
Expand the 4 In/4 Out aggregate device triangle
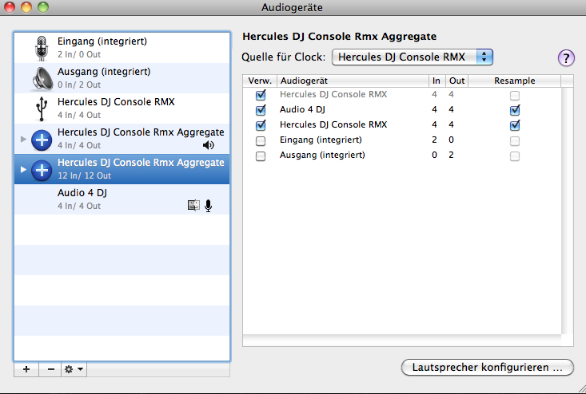[23, 139]
